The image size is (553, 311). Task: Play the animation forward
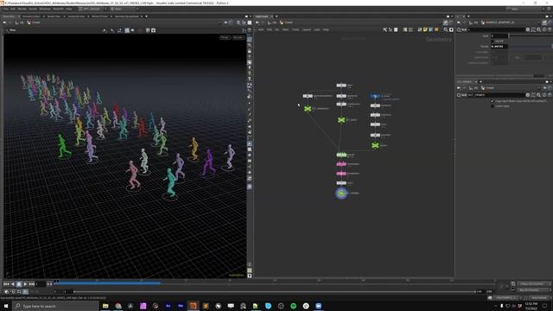tap(25, 284)
